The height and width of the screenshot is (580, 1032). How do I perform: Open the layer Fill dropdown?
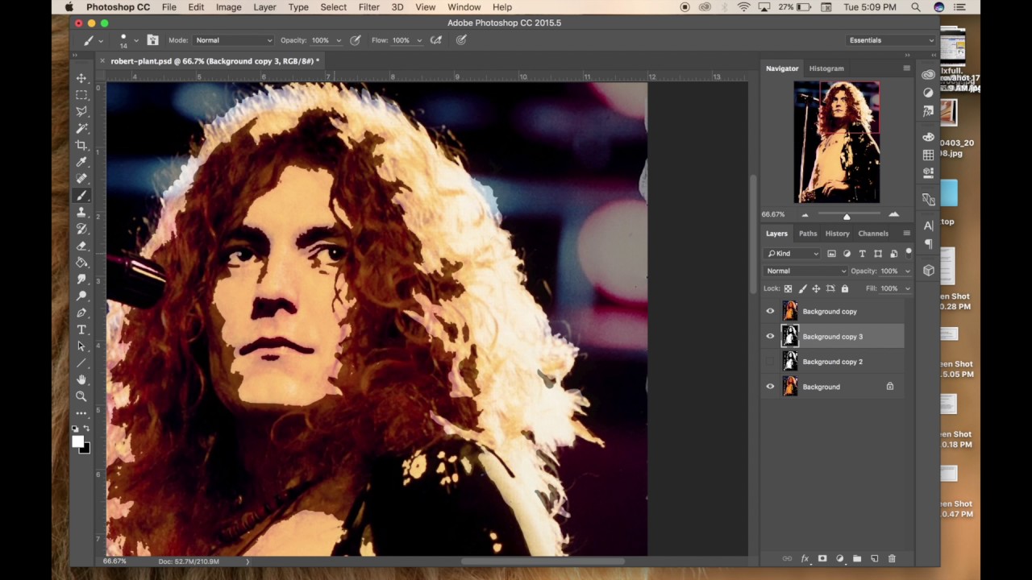point(908,288)
